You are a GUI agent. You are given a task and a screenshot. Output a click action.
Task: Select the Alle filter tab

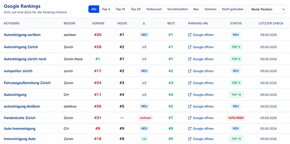point(94,9)
